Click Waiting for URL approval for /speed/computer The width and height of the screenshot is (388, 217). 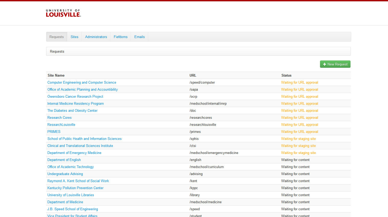[x=299, y=82]
